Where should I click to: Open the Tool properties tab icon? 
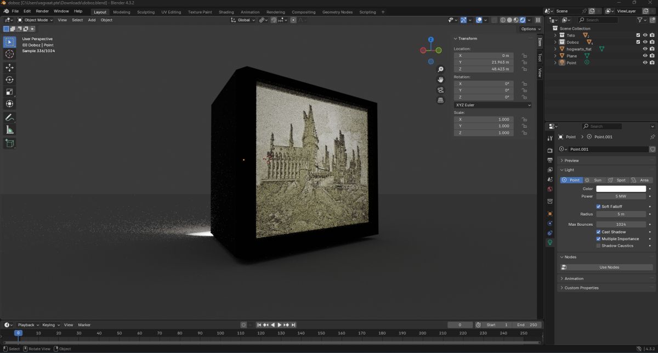point(550,138)
